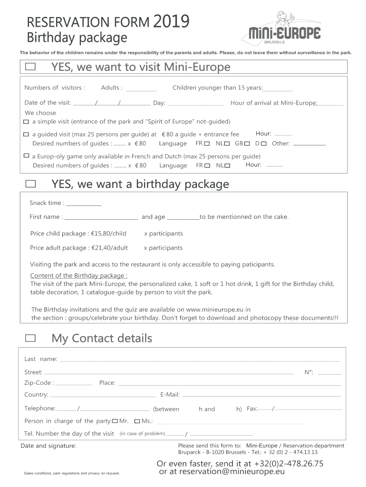Click the Adults number field
This screenshot has width=366, height=487.
click(141, 88)
